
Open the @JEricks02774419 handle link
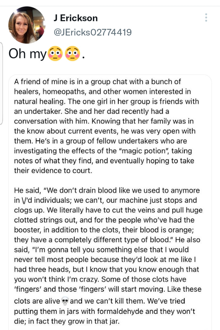click(x=93, y=32)
